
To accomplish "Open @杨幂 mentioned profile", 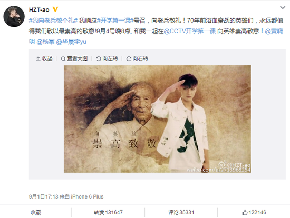I will (x=45, y=42).
